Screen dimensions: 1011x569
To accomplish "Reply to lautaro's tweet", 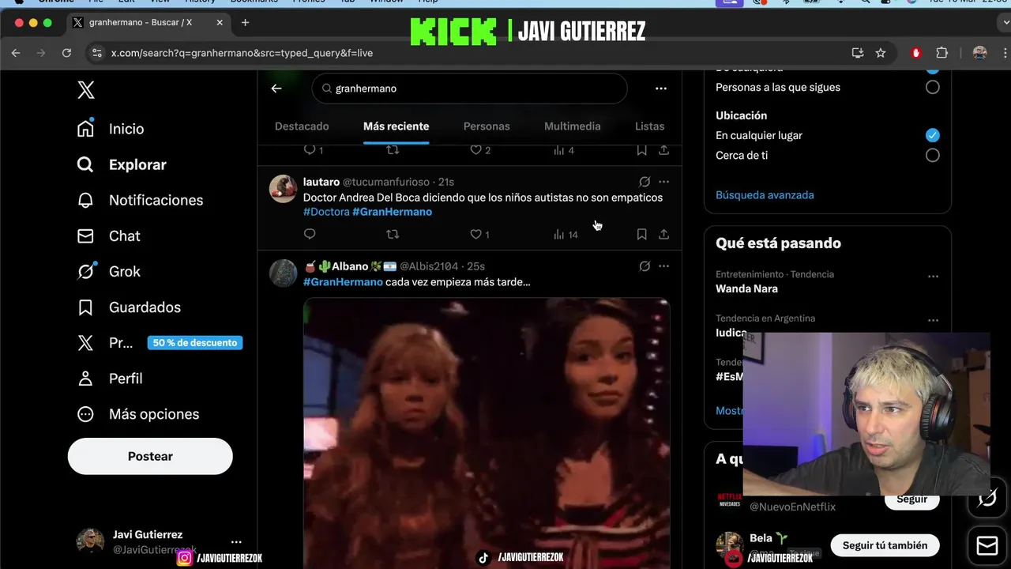I will (310, 234).
